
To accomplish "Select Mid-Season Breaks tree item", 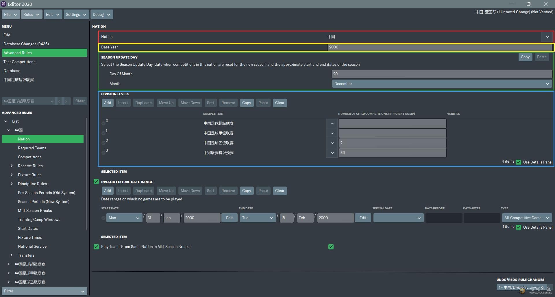I will point(35,211).
